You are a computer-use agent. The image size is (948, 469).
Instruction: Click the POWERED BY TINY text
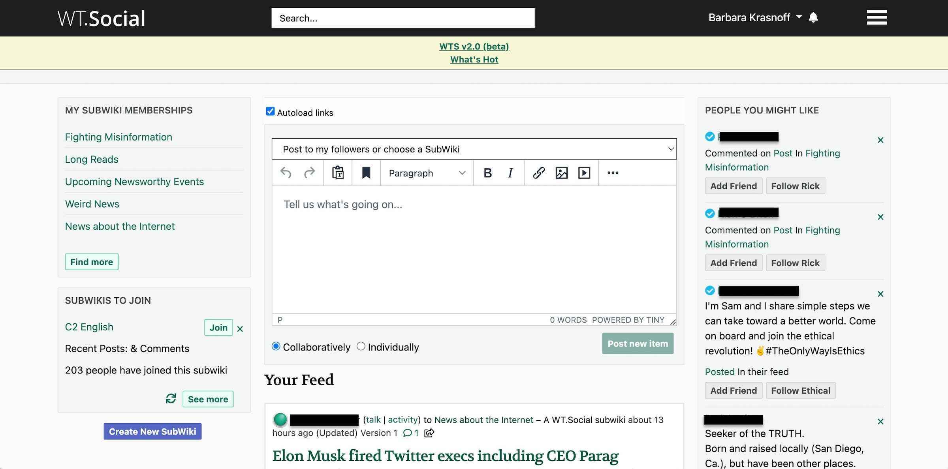point(628,320)
